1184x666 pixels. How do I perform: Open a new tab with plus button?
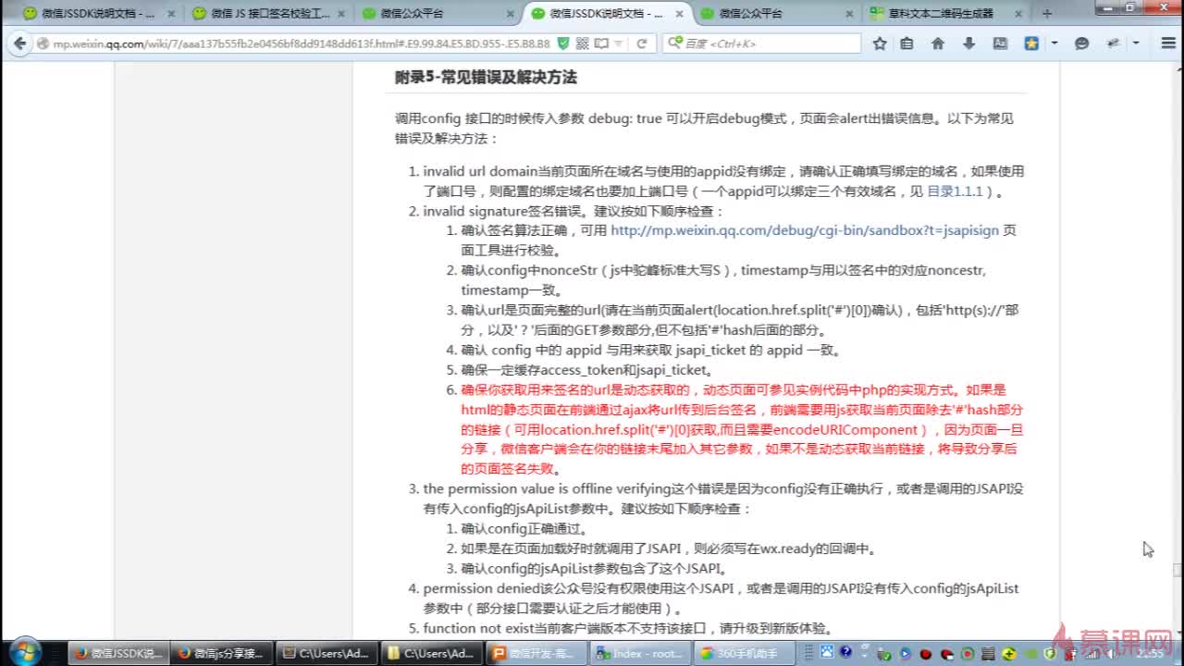[x=1047, y=14]
